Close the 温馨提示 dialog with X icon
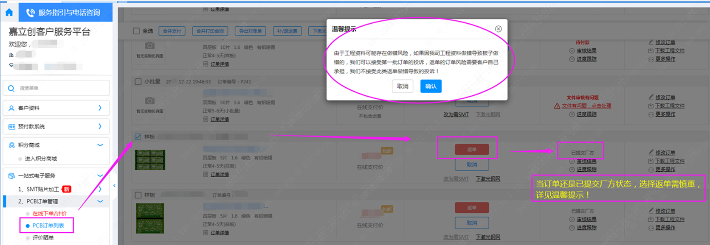The width and height of the screenshot is (710, 245). click(498, 29)
